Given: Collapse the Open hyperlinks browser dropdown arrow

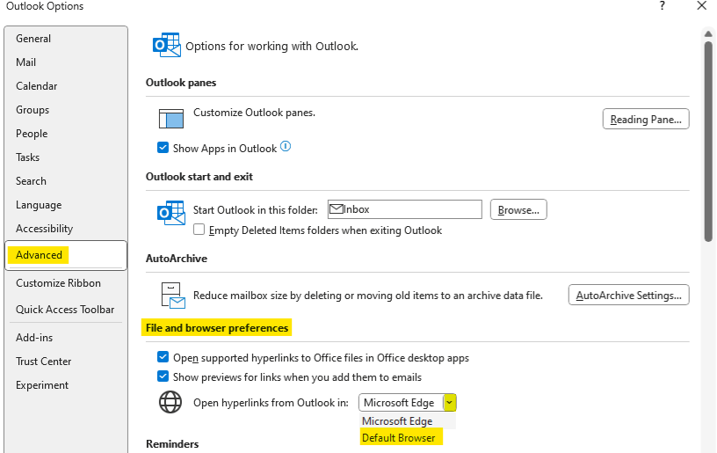Looking at the screenshot, I should [x=450, y=403].
